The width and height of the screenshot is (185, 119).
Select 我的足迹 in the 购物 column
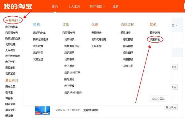click(38, 59)
